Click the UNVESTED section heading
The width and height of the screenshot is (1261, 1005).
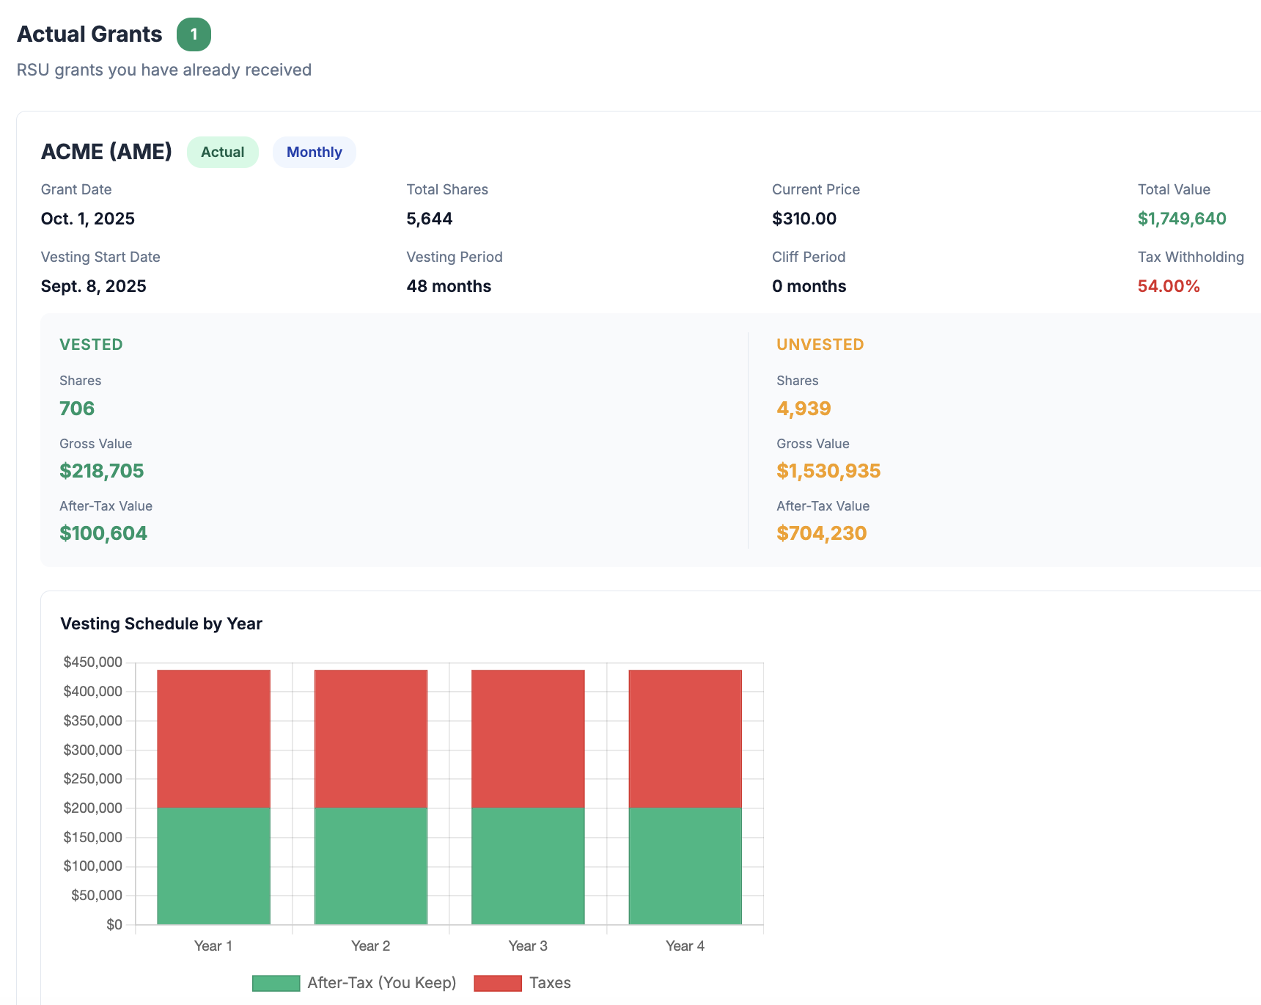pos(820,345)
